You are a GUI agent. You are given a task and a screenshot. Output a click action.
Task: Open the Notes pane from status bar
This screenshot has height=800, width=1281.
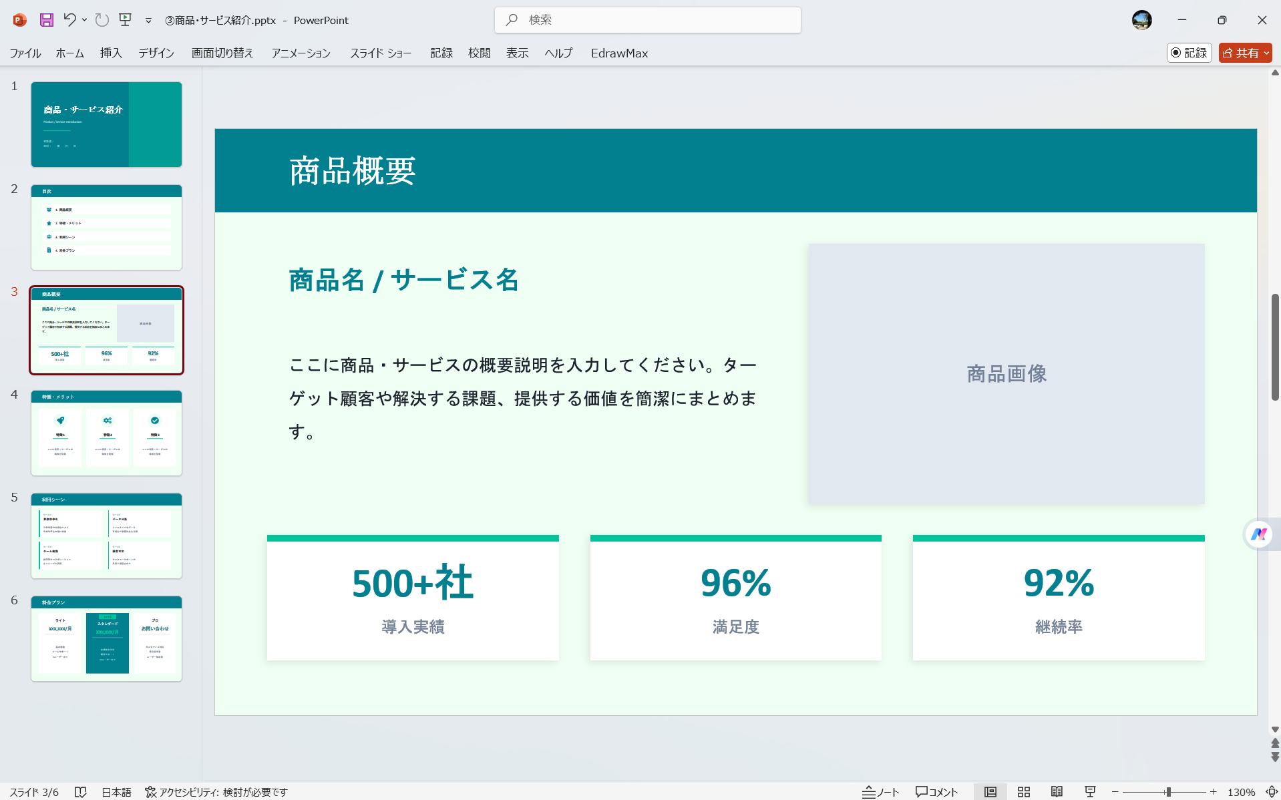point(881,792)
